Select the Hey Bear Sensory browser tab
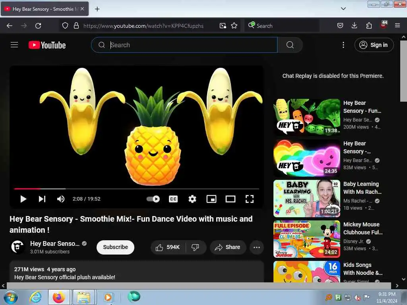 tap(45, 9)
